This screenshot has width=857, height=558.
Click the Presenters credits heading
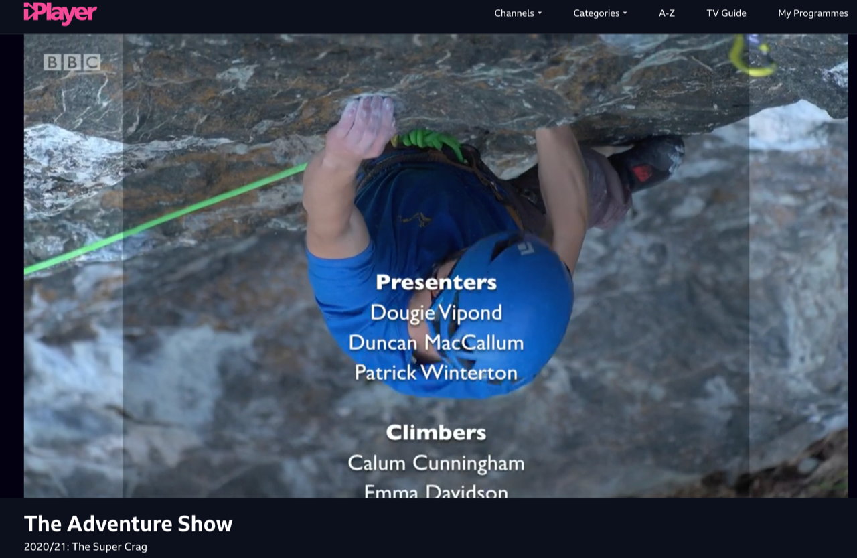pyautogui.click(x=436, y=282)
